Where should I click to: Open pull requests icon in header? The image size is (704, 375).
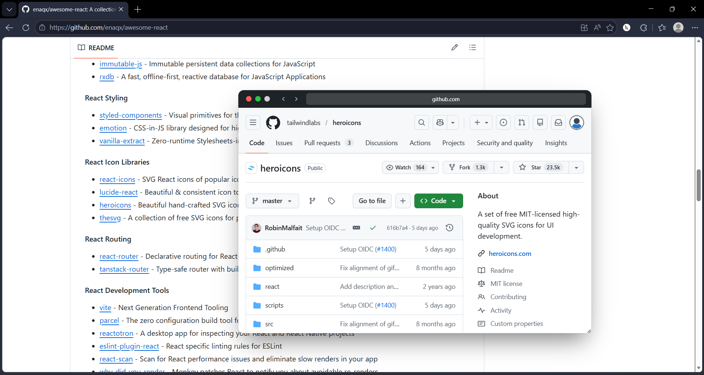point(522,122)
